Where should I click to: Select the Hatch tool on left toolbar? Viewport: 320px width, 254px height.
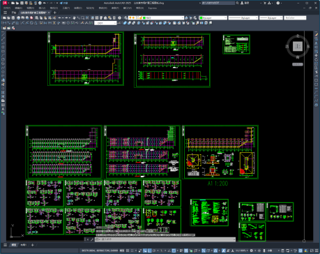[x=3, y=93]
